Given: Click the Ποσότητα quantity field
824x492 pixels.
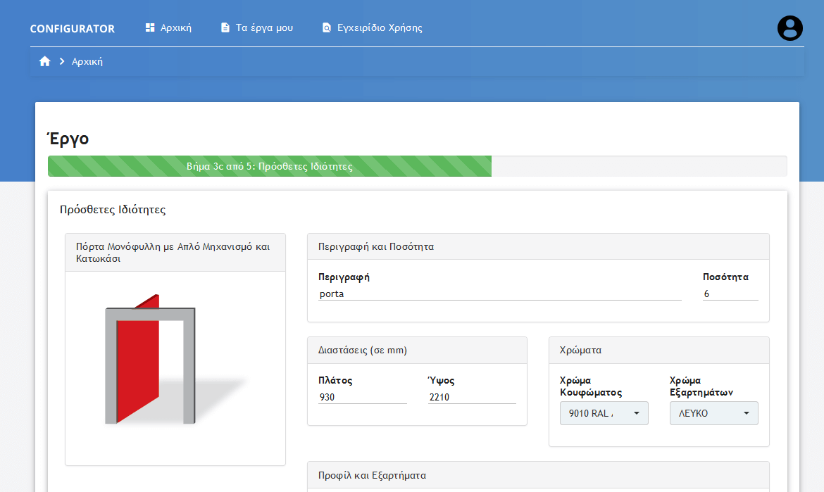Looking at the screenshot, I should coord(730,294).
